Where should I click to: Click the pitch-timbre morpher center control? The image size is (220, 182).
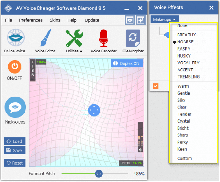pos(94,110)
